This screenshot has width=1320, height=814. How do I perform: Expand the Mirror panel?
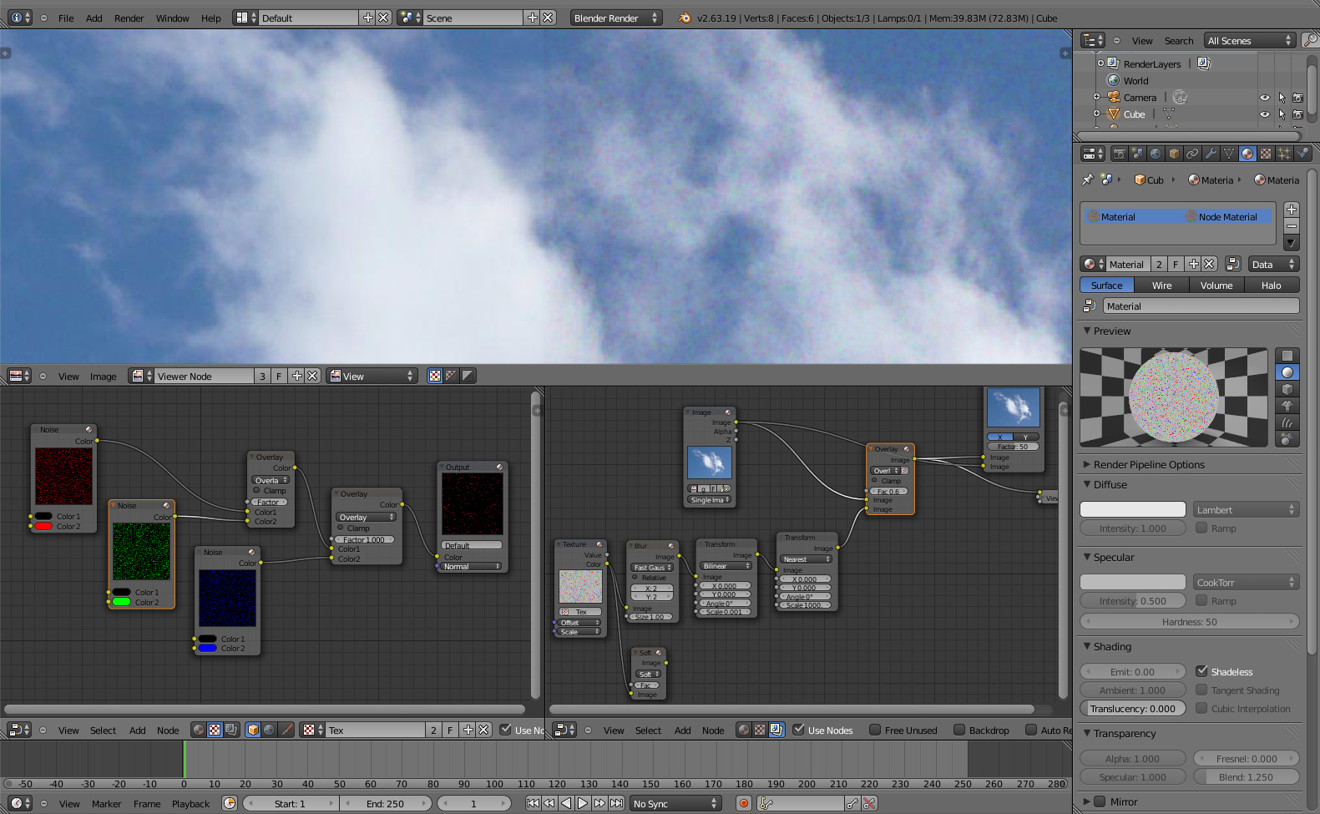point(1087,801)
